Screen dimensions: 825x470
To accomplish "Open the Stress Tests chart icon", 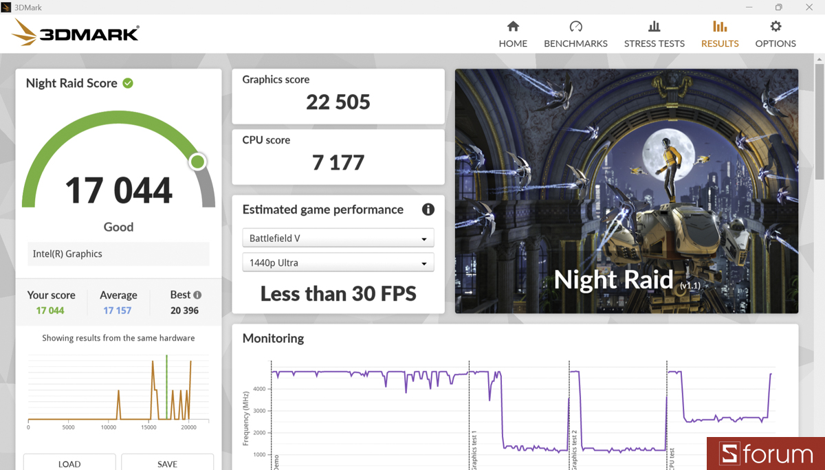I will point(654,27).
